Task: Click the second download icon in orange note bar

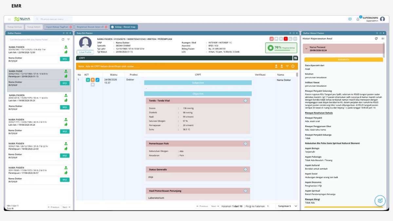Action: click(282, 66)
